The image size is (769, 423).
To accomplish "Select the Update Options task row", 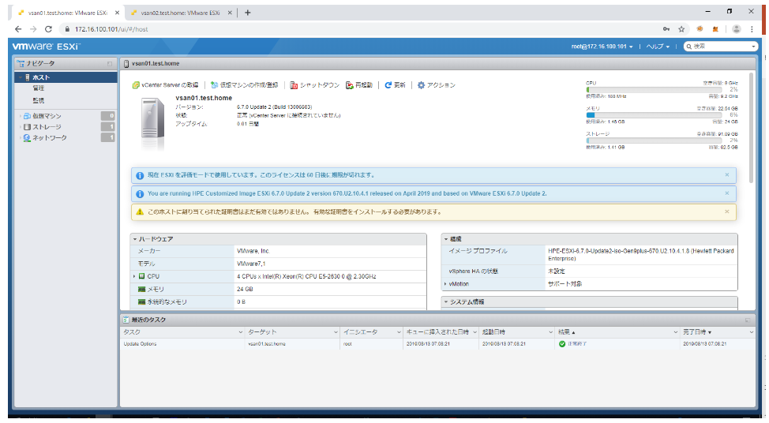I will 437,344.
